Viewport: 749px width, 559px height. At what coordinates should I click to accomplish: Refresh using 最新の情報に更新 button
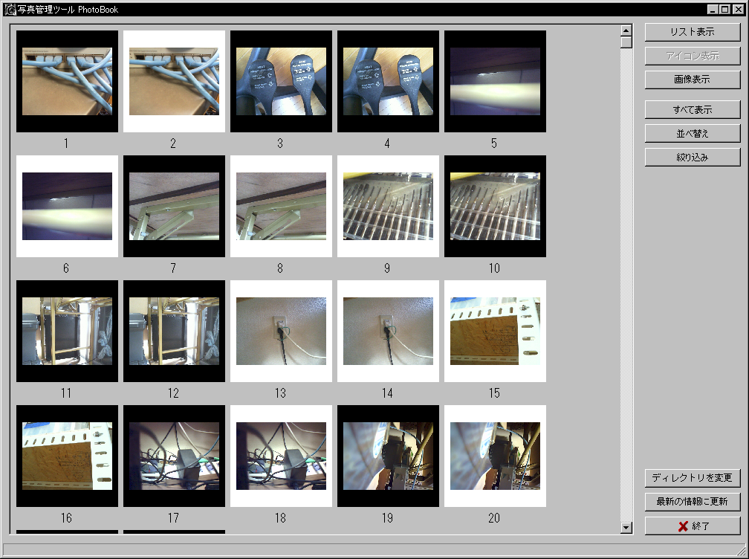click(692, 502)
